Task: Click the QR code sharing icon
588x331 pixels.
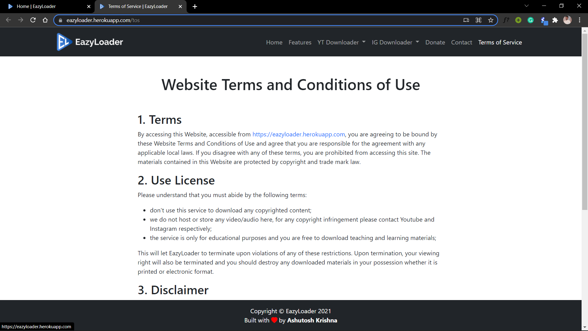Action: [x=478, y=20]
